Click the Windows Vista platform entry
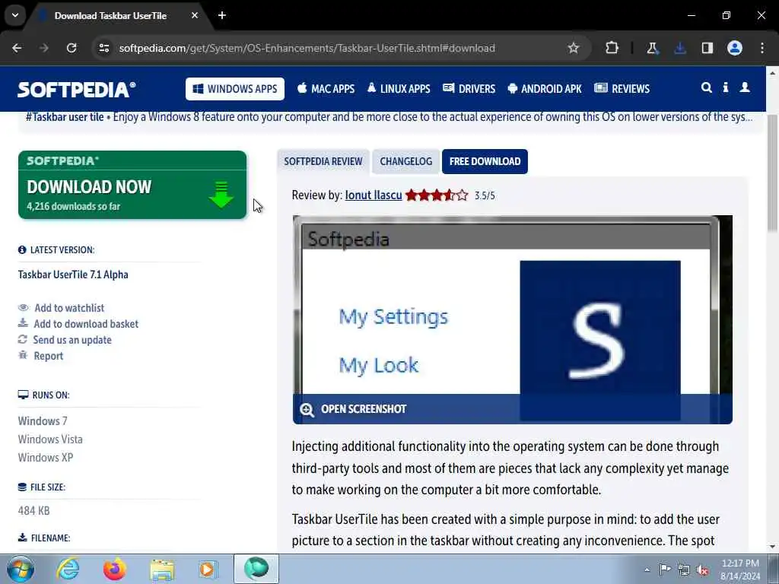Image resolution: width=779 pixels, height=584 pixels. 50,440
